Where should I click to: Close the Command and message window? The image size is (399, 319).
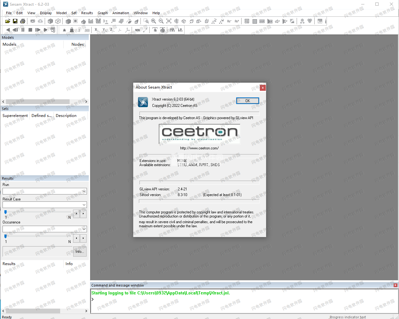pos(396,285)
